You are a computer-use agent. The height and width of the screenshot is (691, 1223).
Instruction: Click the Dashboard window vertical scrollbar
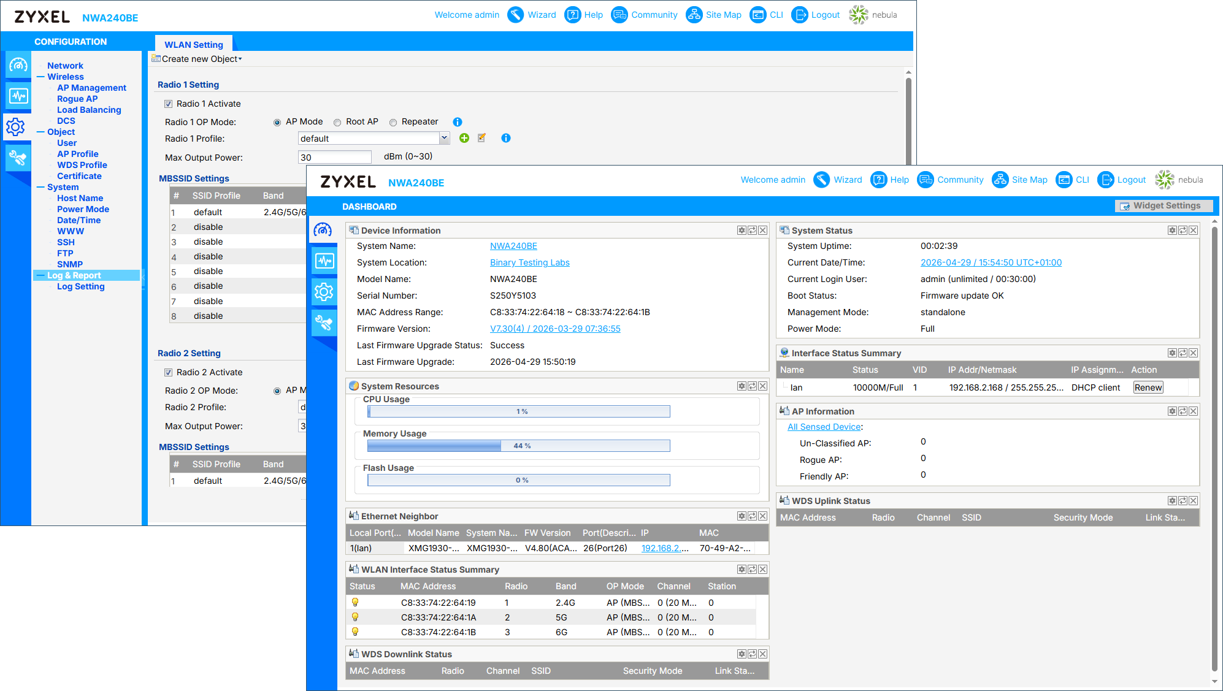click(1214, 451)
